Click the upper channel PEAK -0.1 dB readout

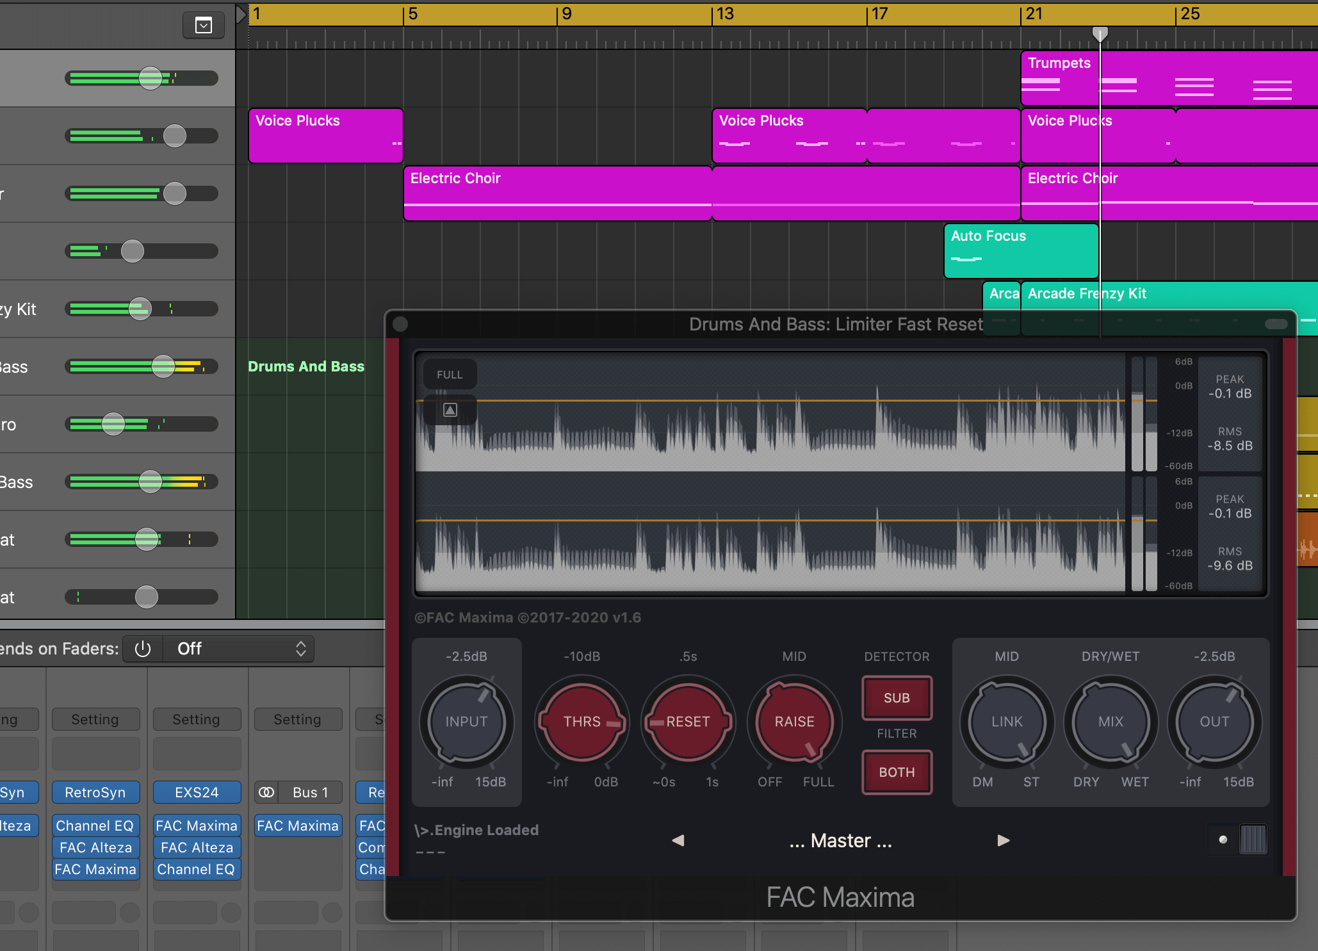tap(1230, 387)
